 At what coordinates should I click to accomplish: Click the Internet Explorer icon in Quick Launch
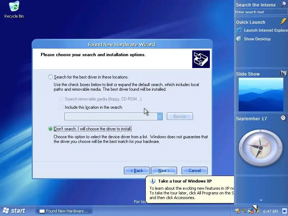click(239, 30)
